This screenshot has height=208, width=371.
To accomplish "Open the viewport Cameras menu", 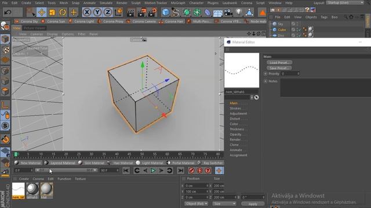I will point(37,34).
